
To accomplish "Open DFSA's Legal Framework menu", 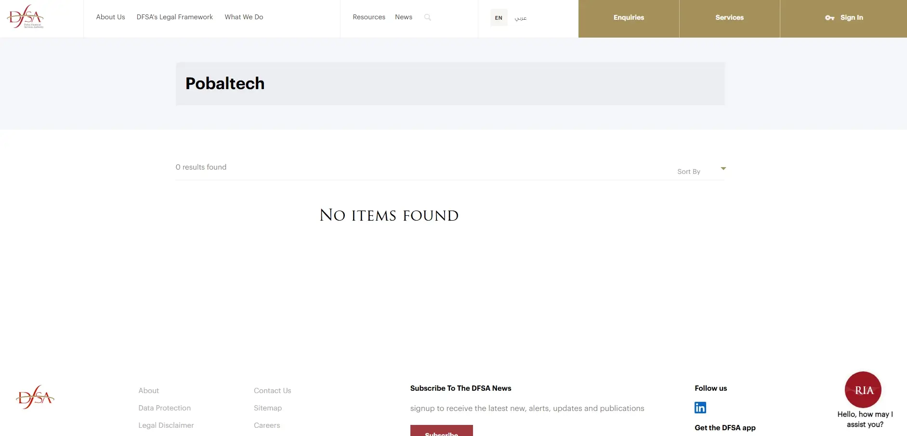I will [x=174, y=17].
